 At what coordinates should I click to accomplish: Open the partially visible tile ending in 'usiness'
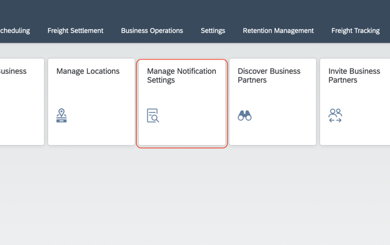click(22, 102)
